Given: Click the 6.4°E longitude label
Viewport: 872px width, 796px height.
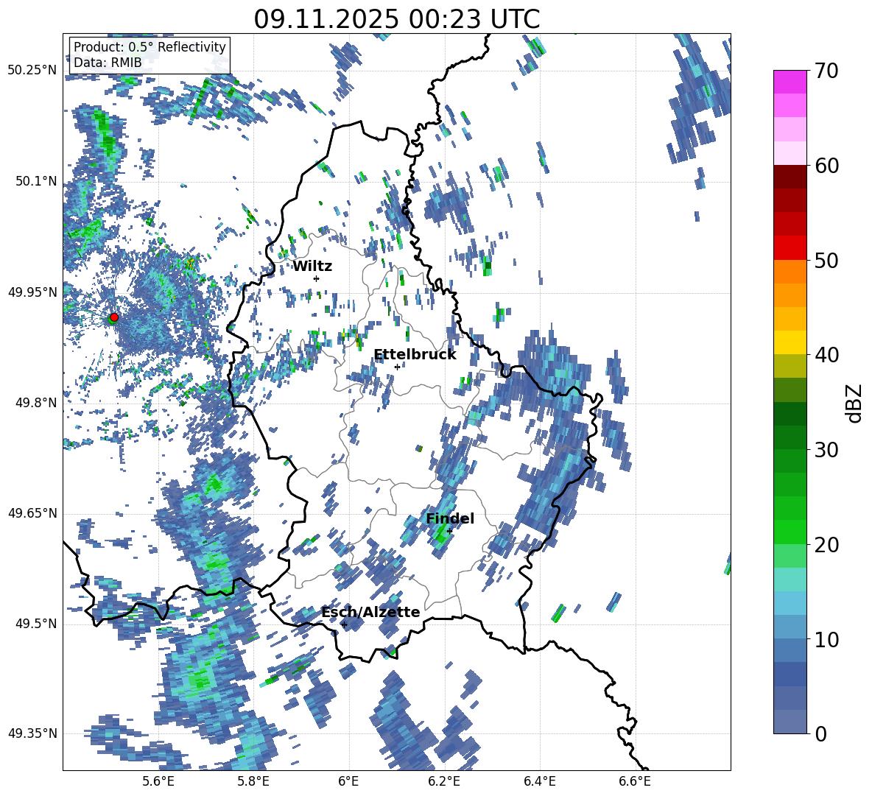Looking at the screenshot, I should coord(539,781).
